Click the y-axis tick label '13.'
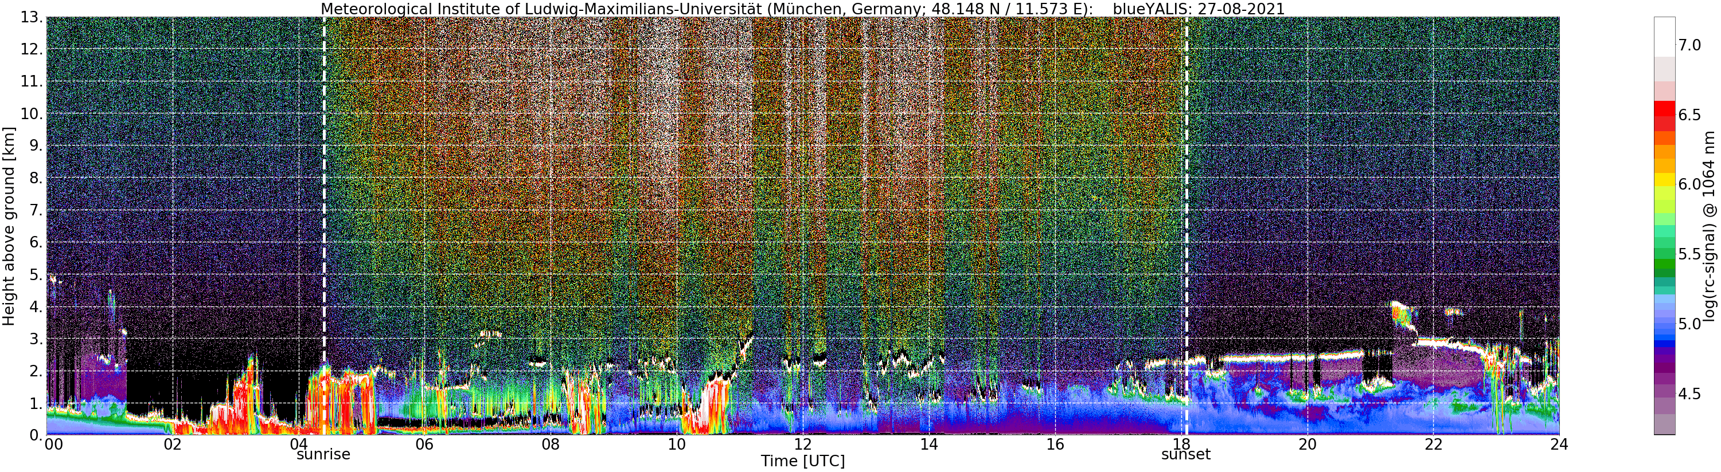 point(32,17)
